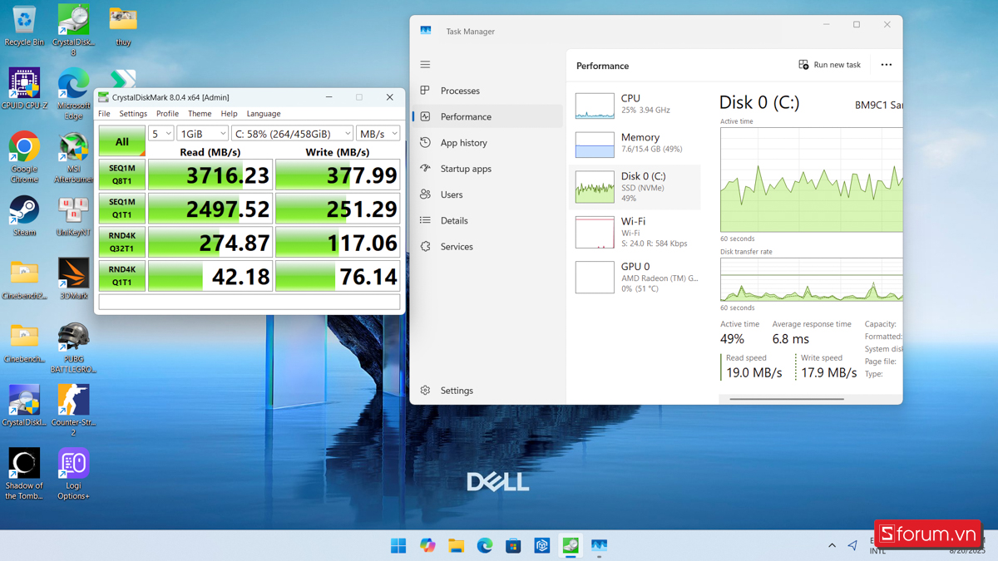The width and height of the screenshot is (998, 561).
Task: Run the RND4K Q32T1 test
Action: pyautogui.click(x=122, y=242)
